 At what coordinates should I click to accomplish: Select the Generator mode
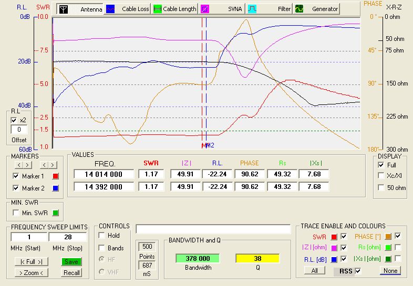tap(316, 9)
